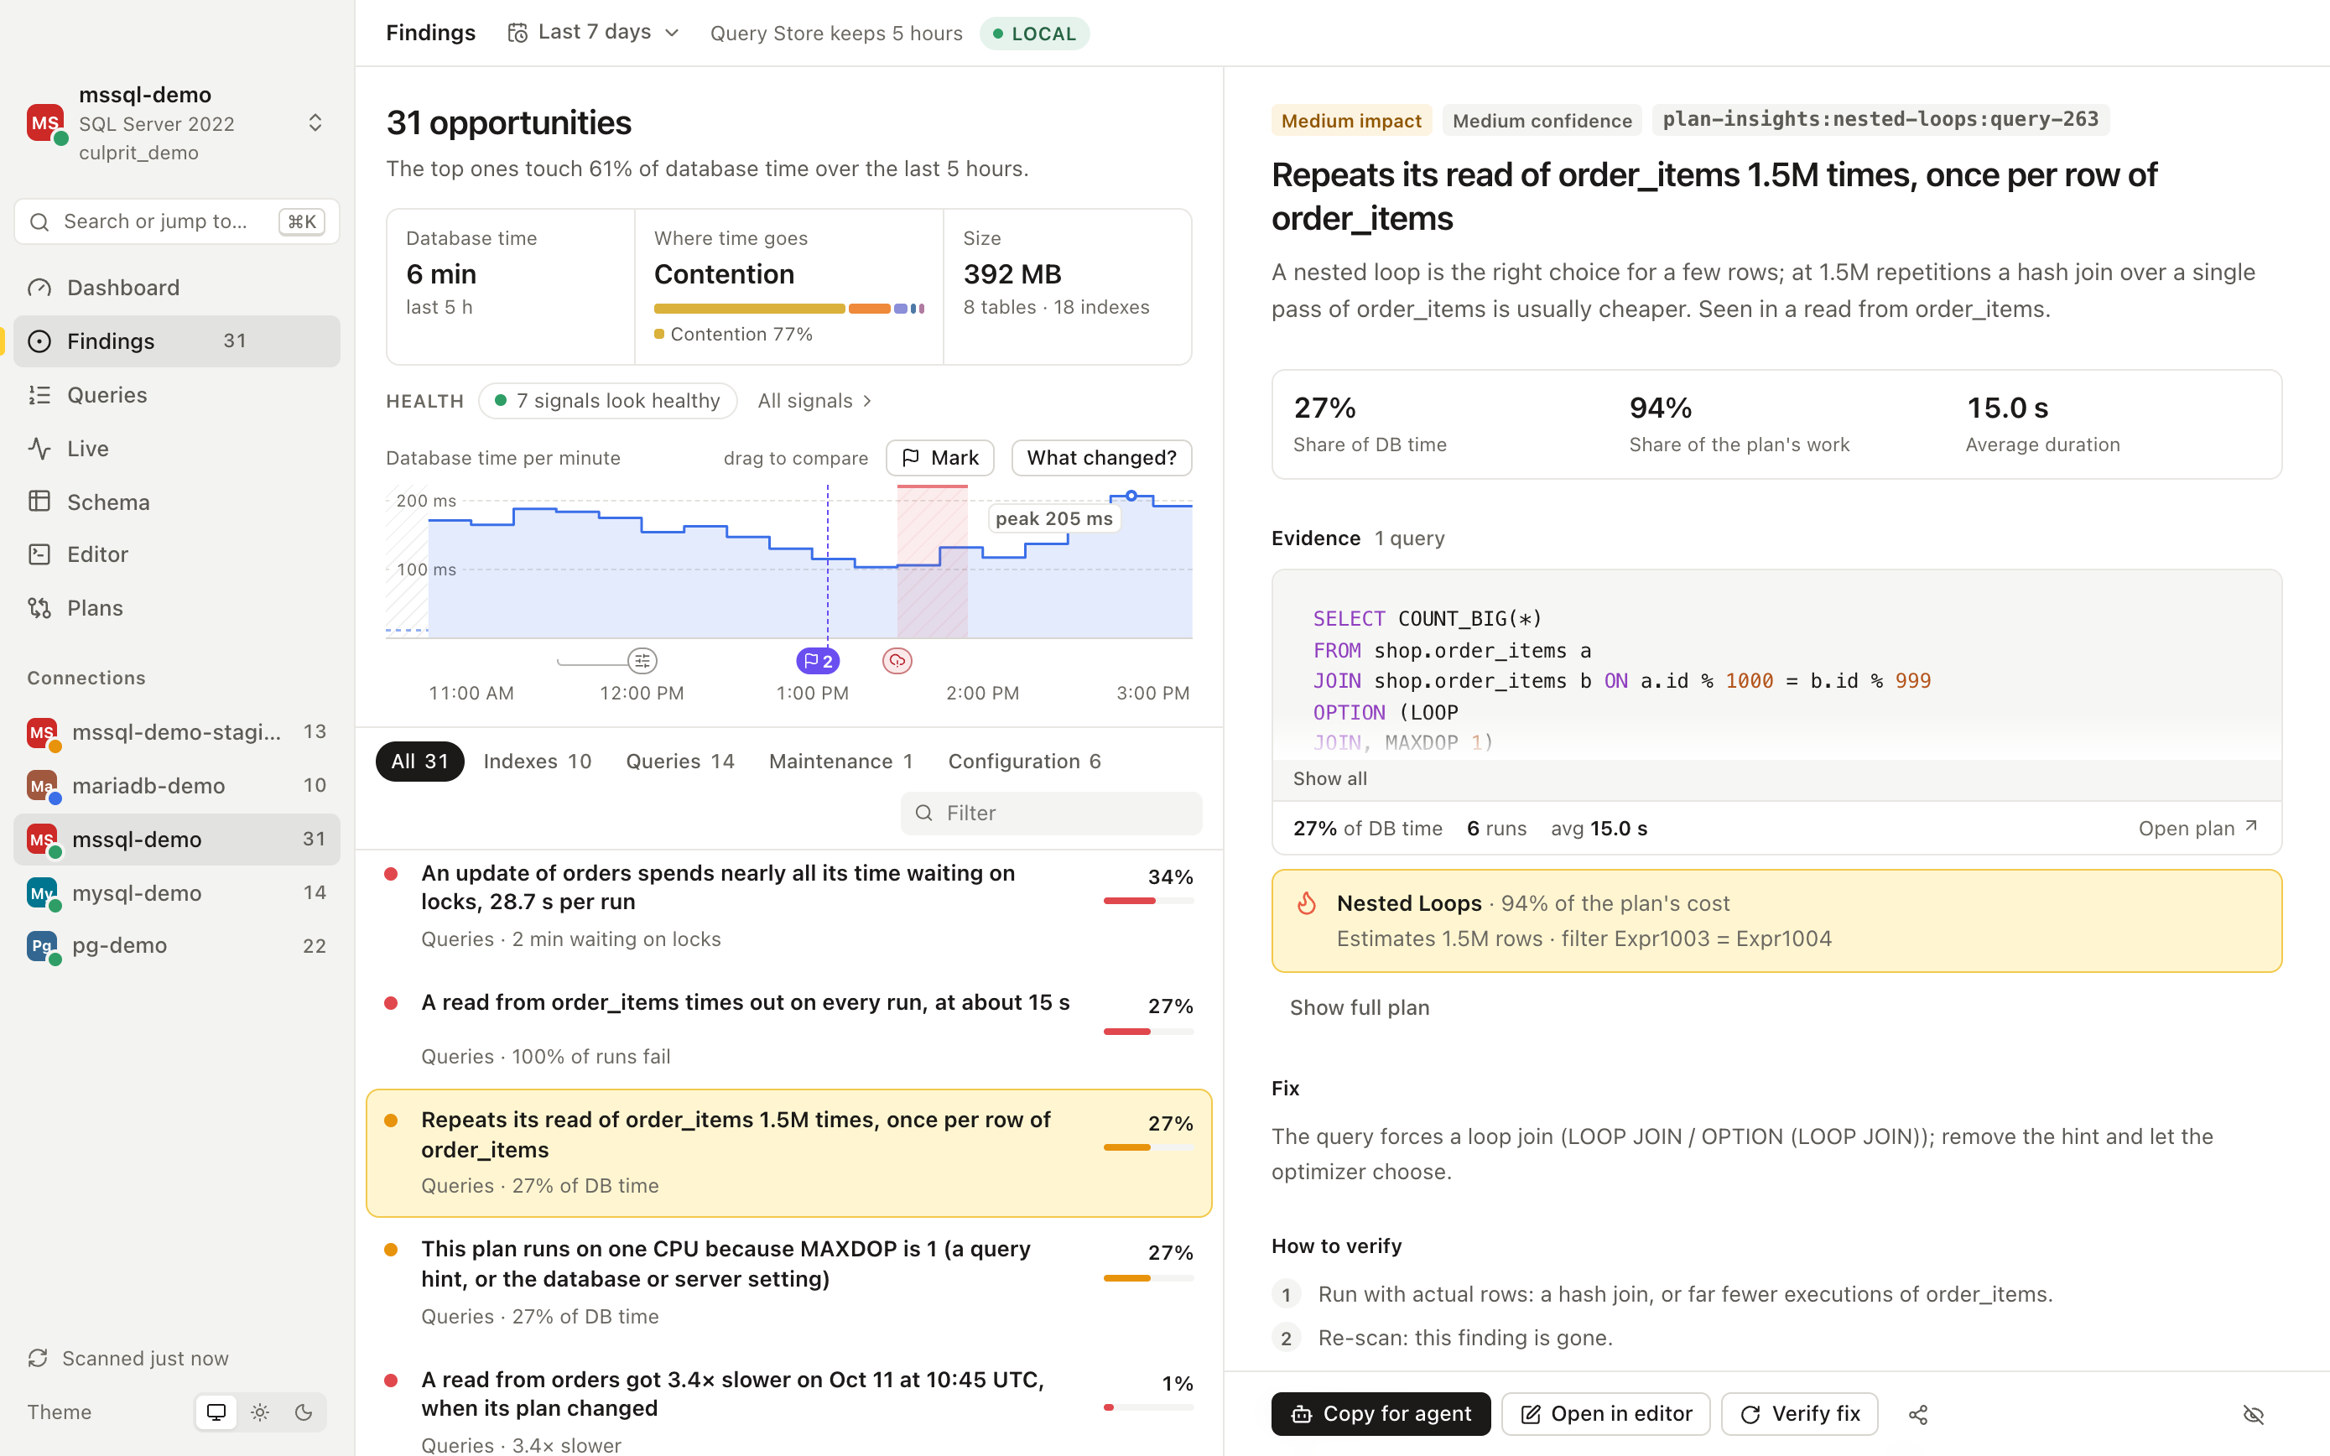Click the 34% impact bar of orders update finding
Image resolution: width=2330 pixels, height=1456 pixels.
point(1147,901)
